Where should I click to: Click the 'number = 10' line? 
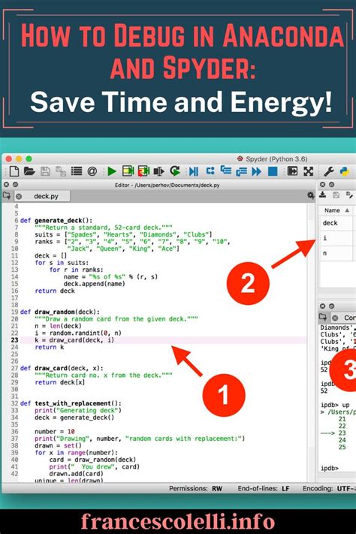click(x=55, y=432)
